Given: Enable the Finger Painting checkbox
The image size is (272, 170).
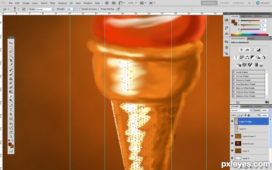Looking at the screenshot, I should [100, 9].
